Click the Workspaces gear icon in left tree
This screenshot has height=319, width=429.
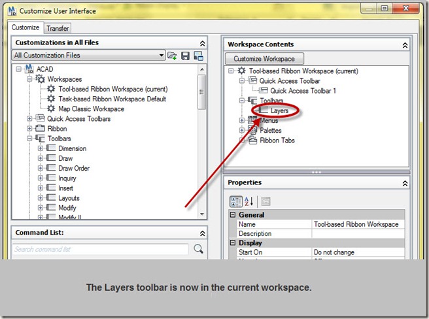pos(40,79)
